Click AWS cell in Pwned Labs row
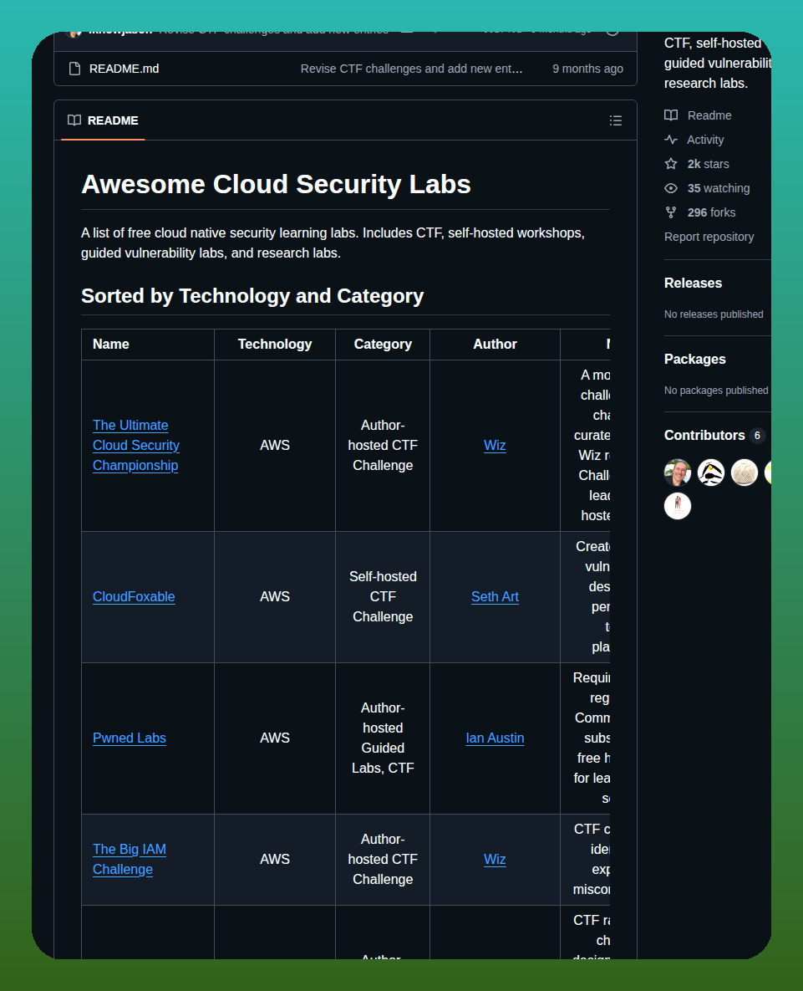Viewport: 803px width, 991px height. click(x=275, y=738)
